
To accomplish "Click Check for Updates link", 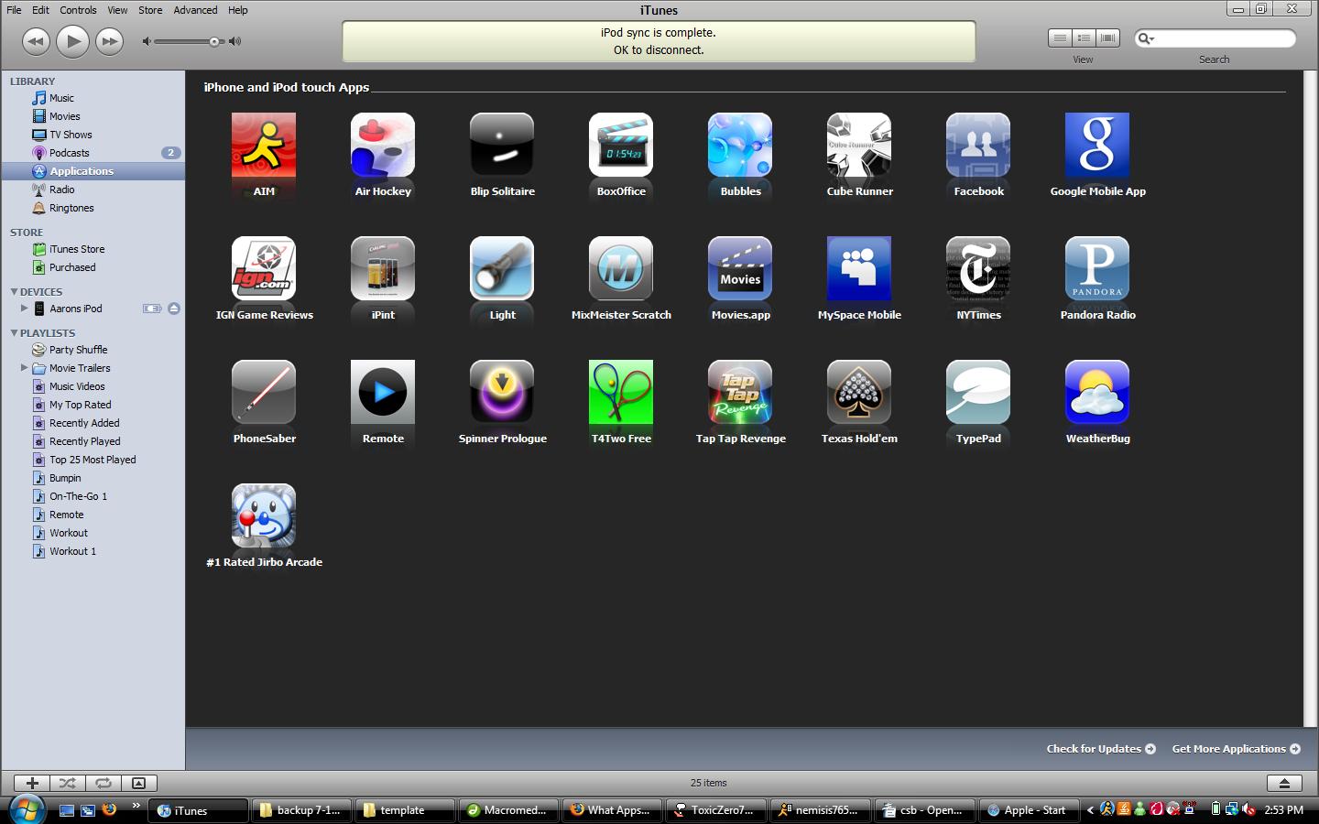I will [1101, 748].
